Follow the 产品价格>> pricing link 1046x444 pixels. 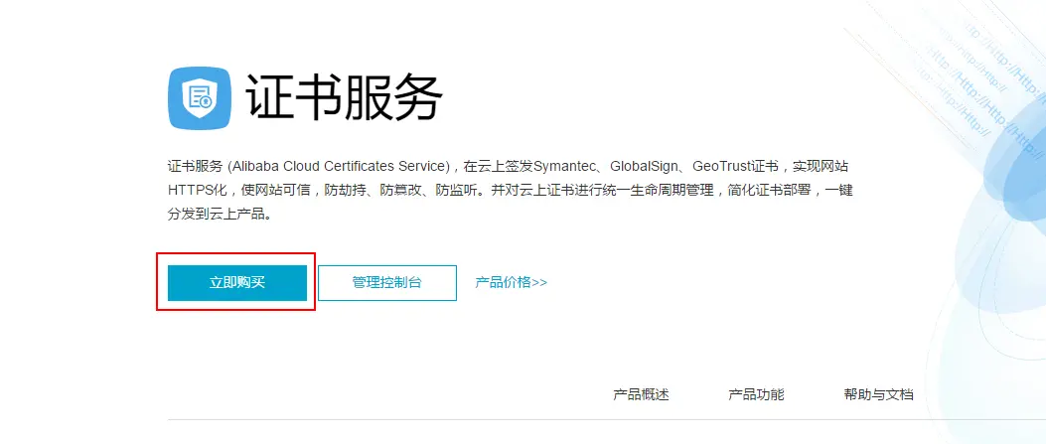(x=511, y=282)
